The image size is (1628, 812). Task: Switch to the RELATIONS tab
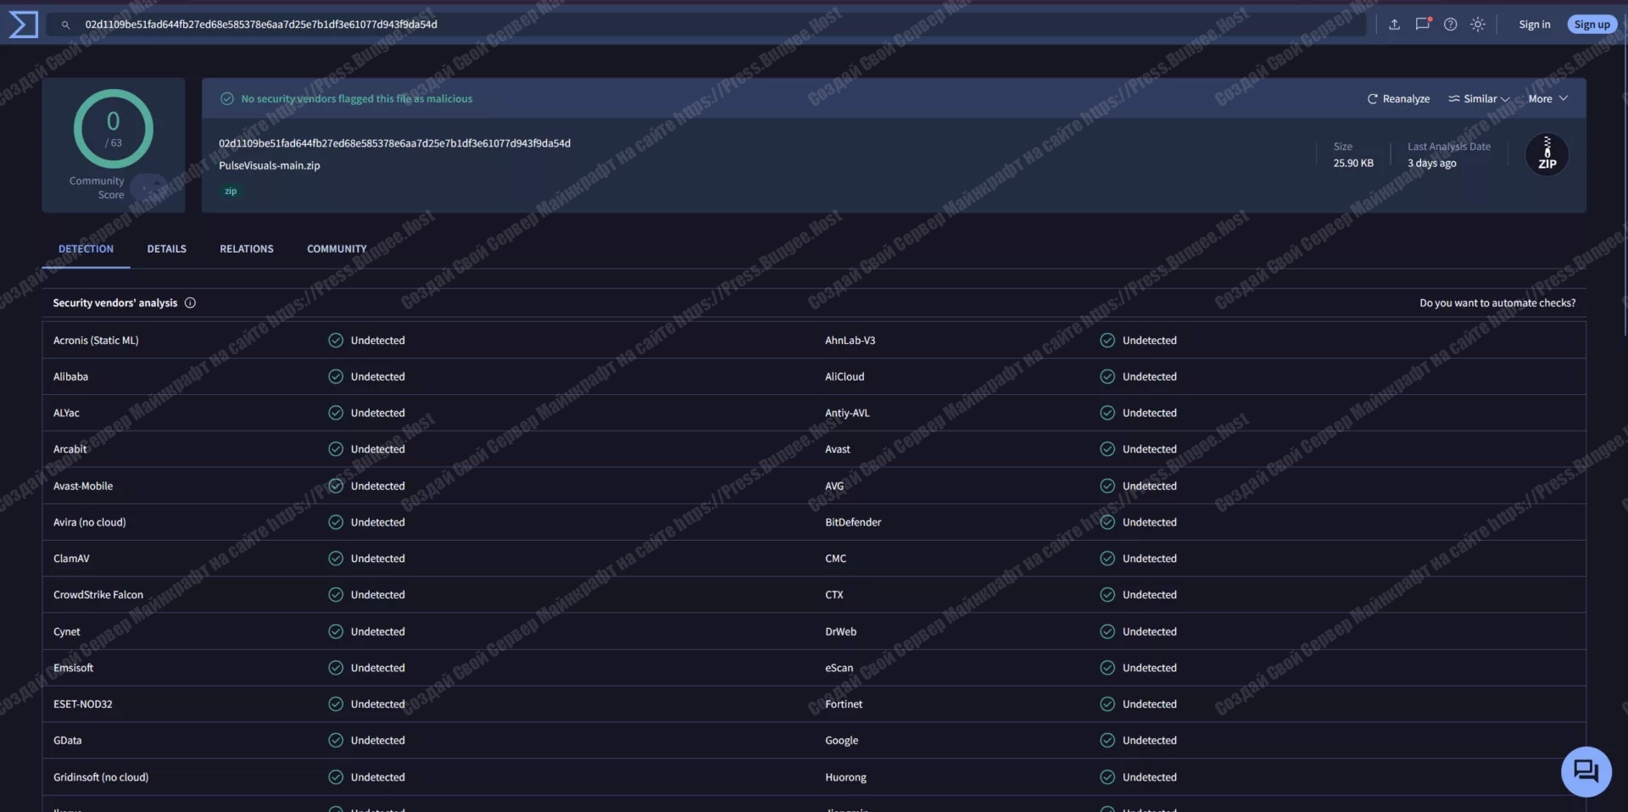(247, 249)
